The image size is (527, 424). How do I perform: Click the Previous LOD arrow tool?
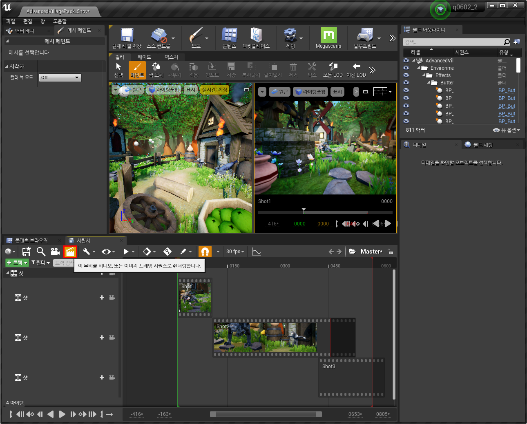[x=356, y=70]
